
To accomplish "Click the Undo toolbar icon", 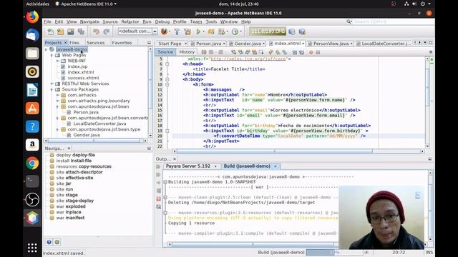I will pyautogui.click(x=96, y=31).
